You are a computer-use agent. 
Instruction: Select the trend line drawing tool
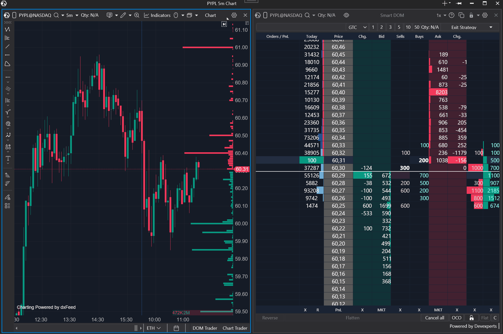(8, 46)
